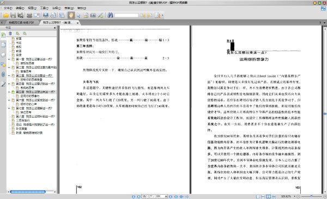The width and height of the screenshot is (327, 199).
Task: Click the delete bookmark trash icon
Action: (10, 33)
